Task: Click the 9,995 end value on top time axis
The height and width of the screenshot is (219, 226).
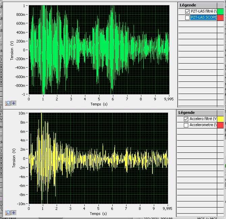Action: (x=169, y=99)
